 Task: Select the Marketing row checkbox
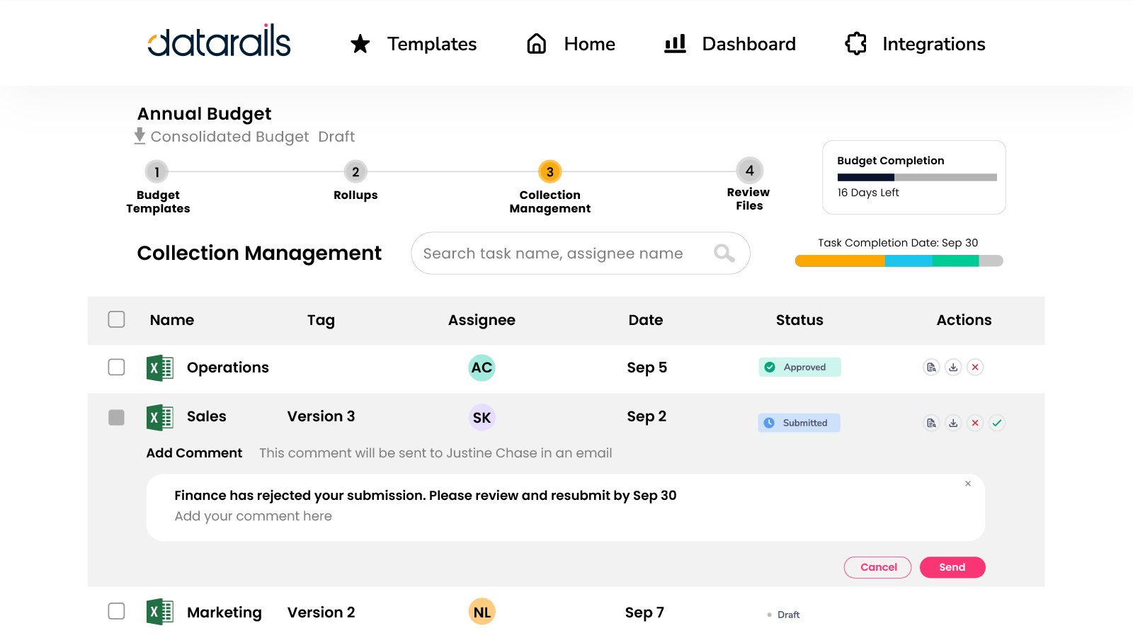click(x=117, y=611)
